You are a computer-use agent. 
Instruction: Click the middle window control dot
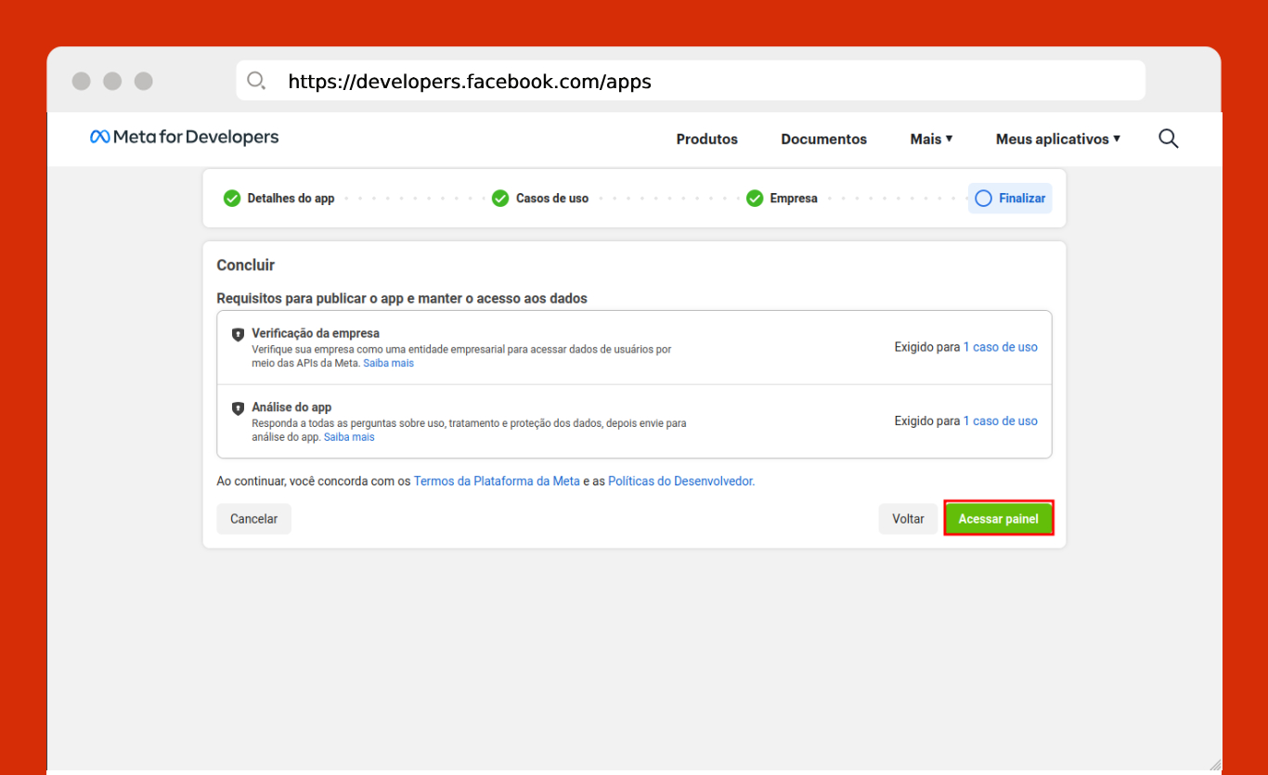tap(112, 81)
